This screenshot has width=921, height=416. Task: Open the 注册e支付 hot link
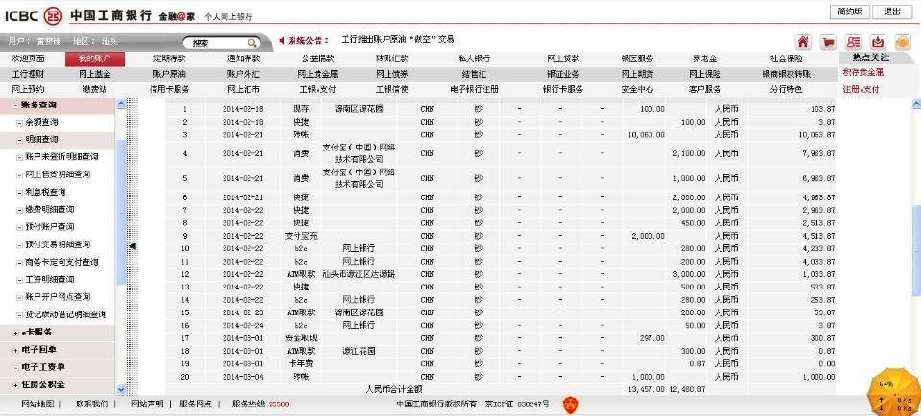coord(861,90)
